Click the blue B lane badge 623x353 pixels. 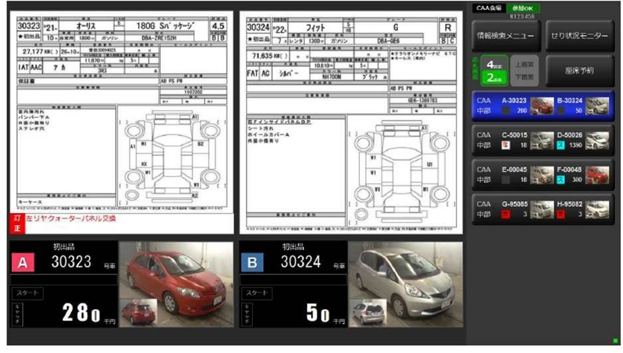[252, 263]
